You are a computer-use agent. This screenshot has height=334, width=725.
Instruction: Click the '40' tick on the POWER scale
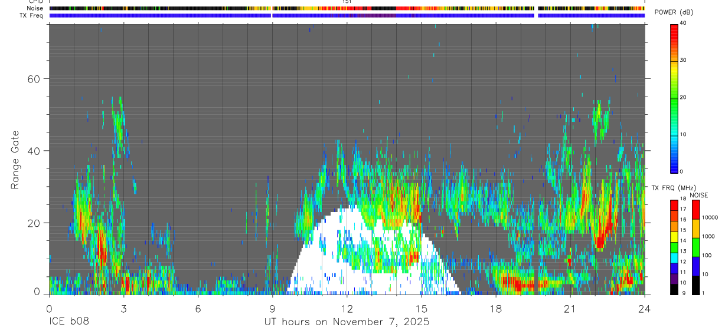[x=684, y=23]
